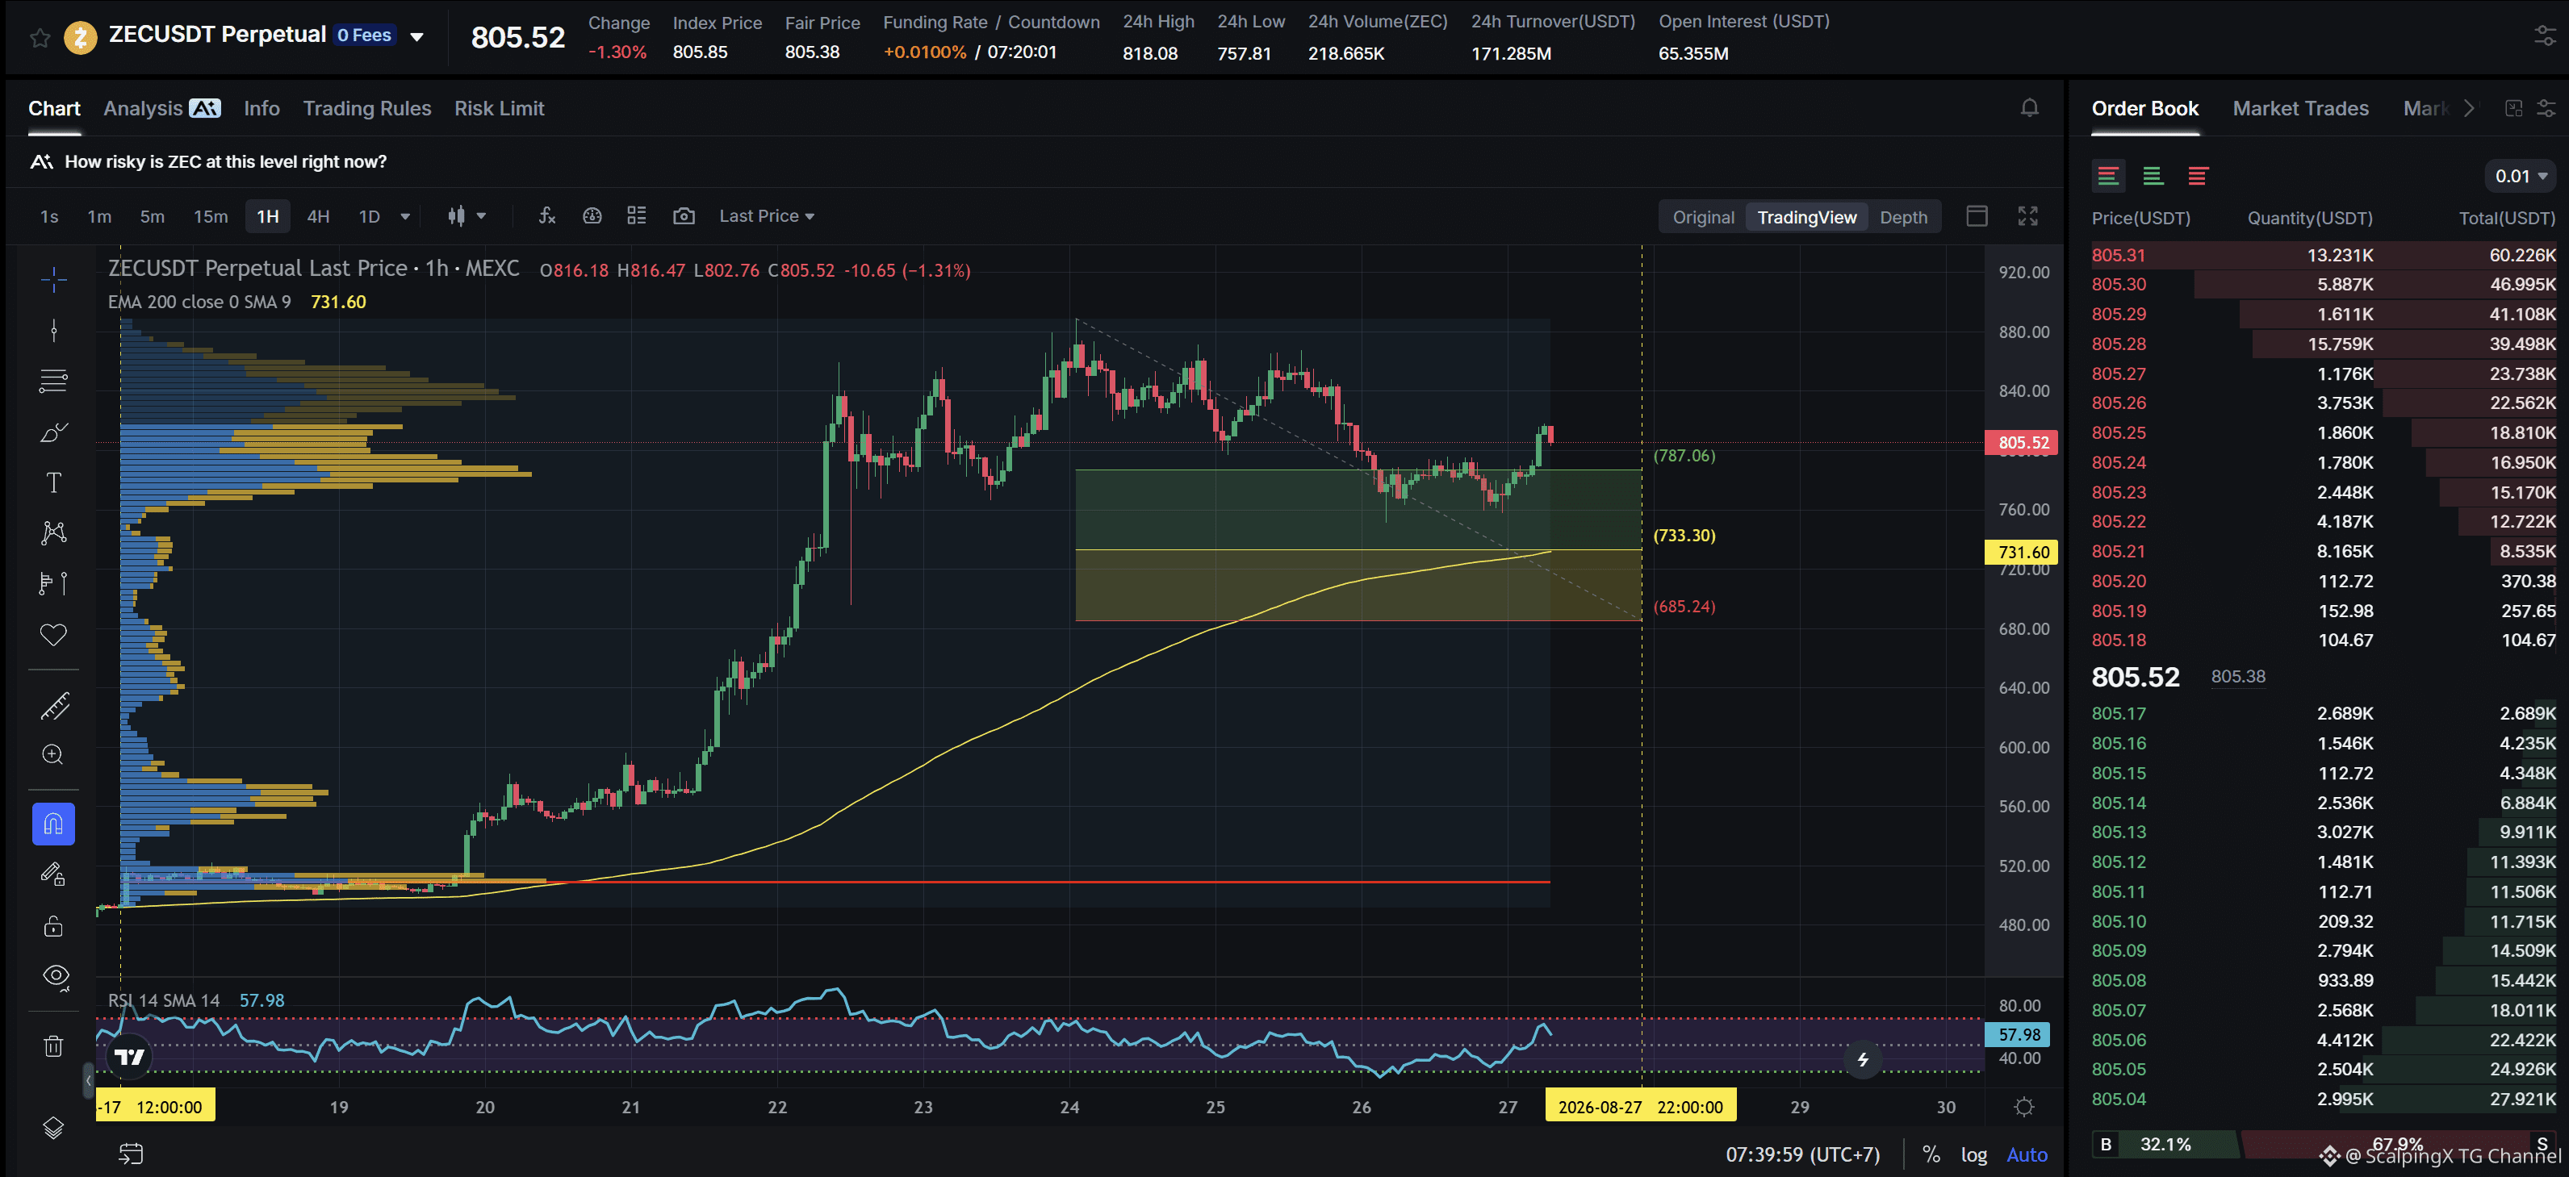Switch to Depth chart view
The width and height of the screenshot is (2569, 1177).
[x=1903, y=216]
